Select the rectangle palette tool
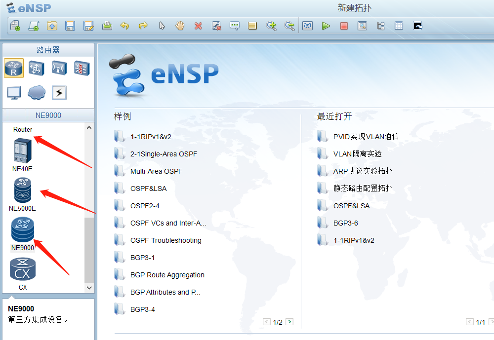Image resolution: width=494 pixels, height=340 pixels. [x=252, y=26]
